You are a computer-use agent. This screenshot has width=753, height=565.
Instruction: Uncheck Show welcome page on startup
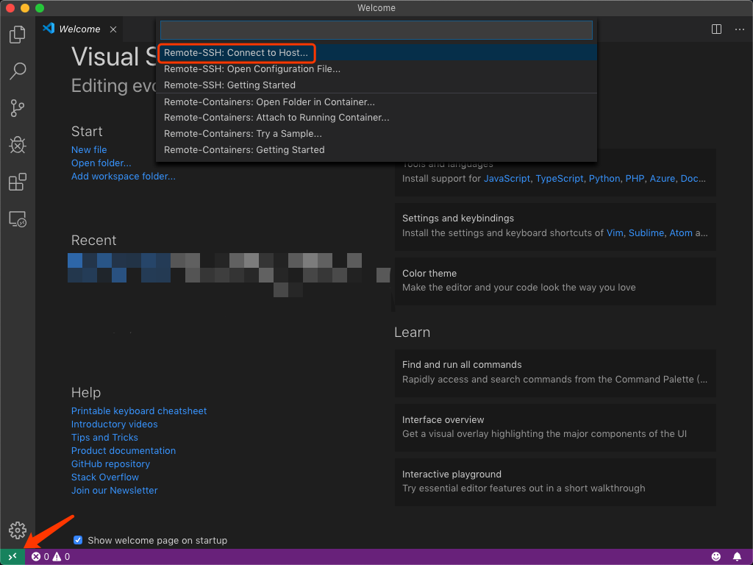pos(78,540)
